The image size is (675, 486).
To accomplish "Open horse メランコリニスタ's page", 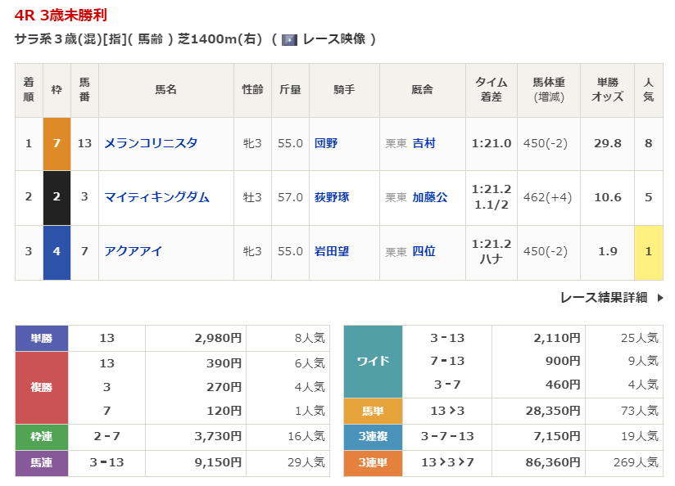I will tap(151, 143).
